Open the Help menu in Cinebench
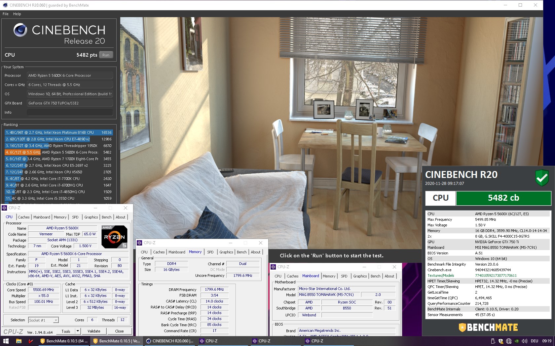Screen dimensions: 555x346 coord(17,14)
